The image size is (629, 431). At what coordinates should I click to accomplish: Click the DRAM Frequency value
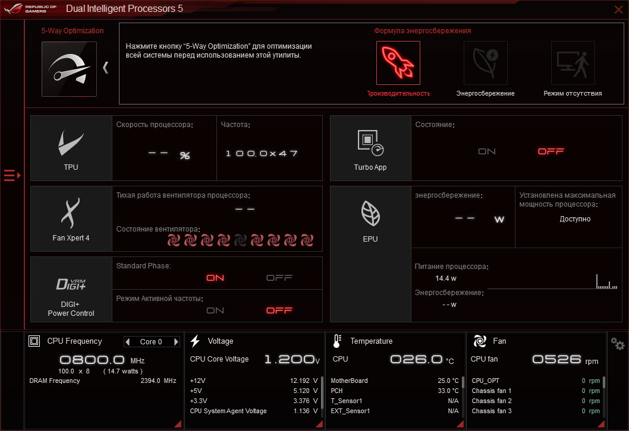click(x=158, y=381)
